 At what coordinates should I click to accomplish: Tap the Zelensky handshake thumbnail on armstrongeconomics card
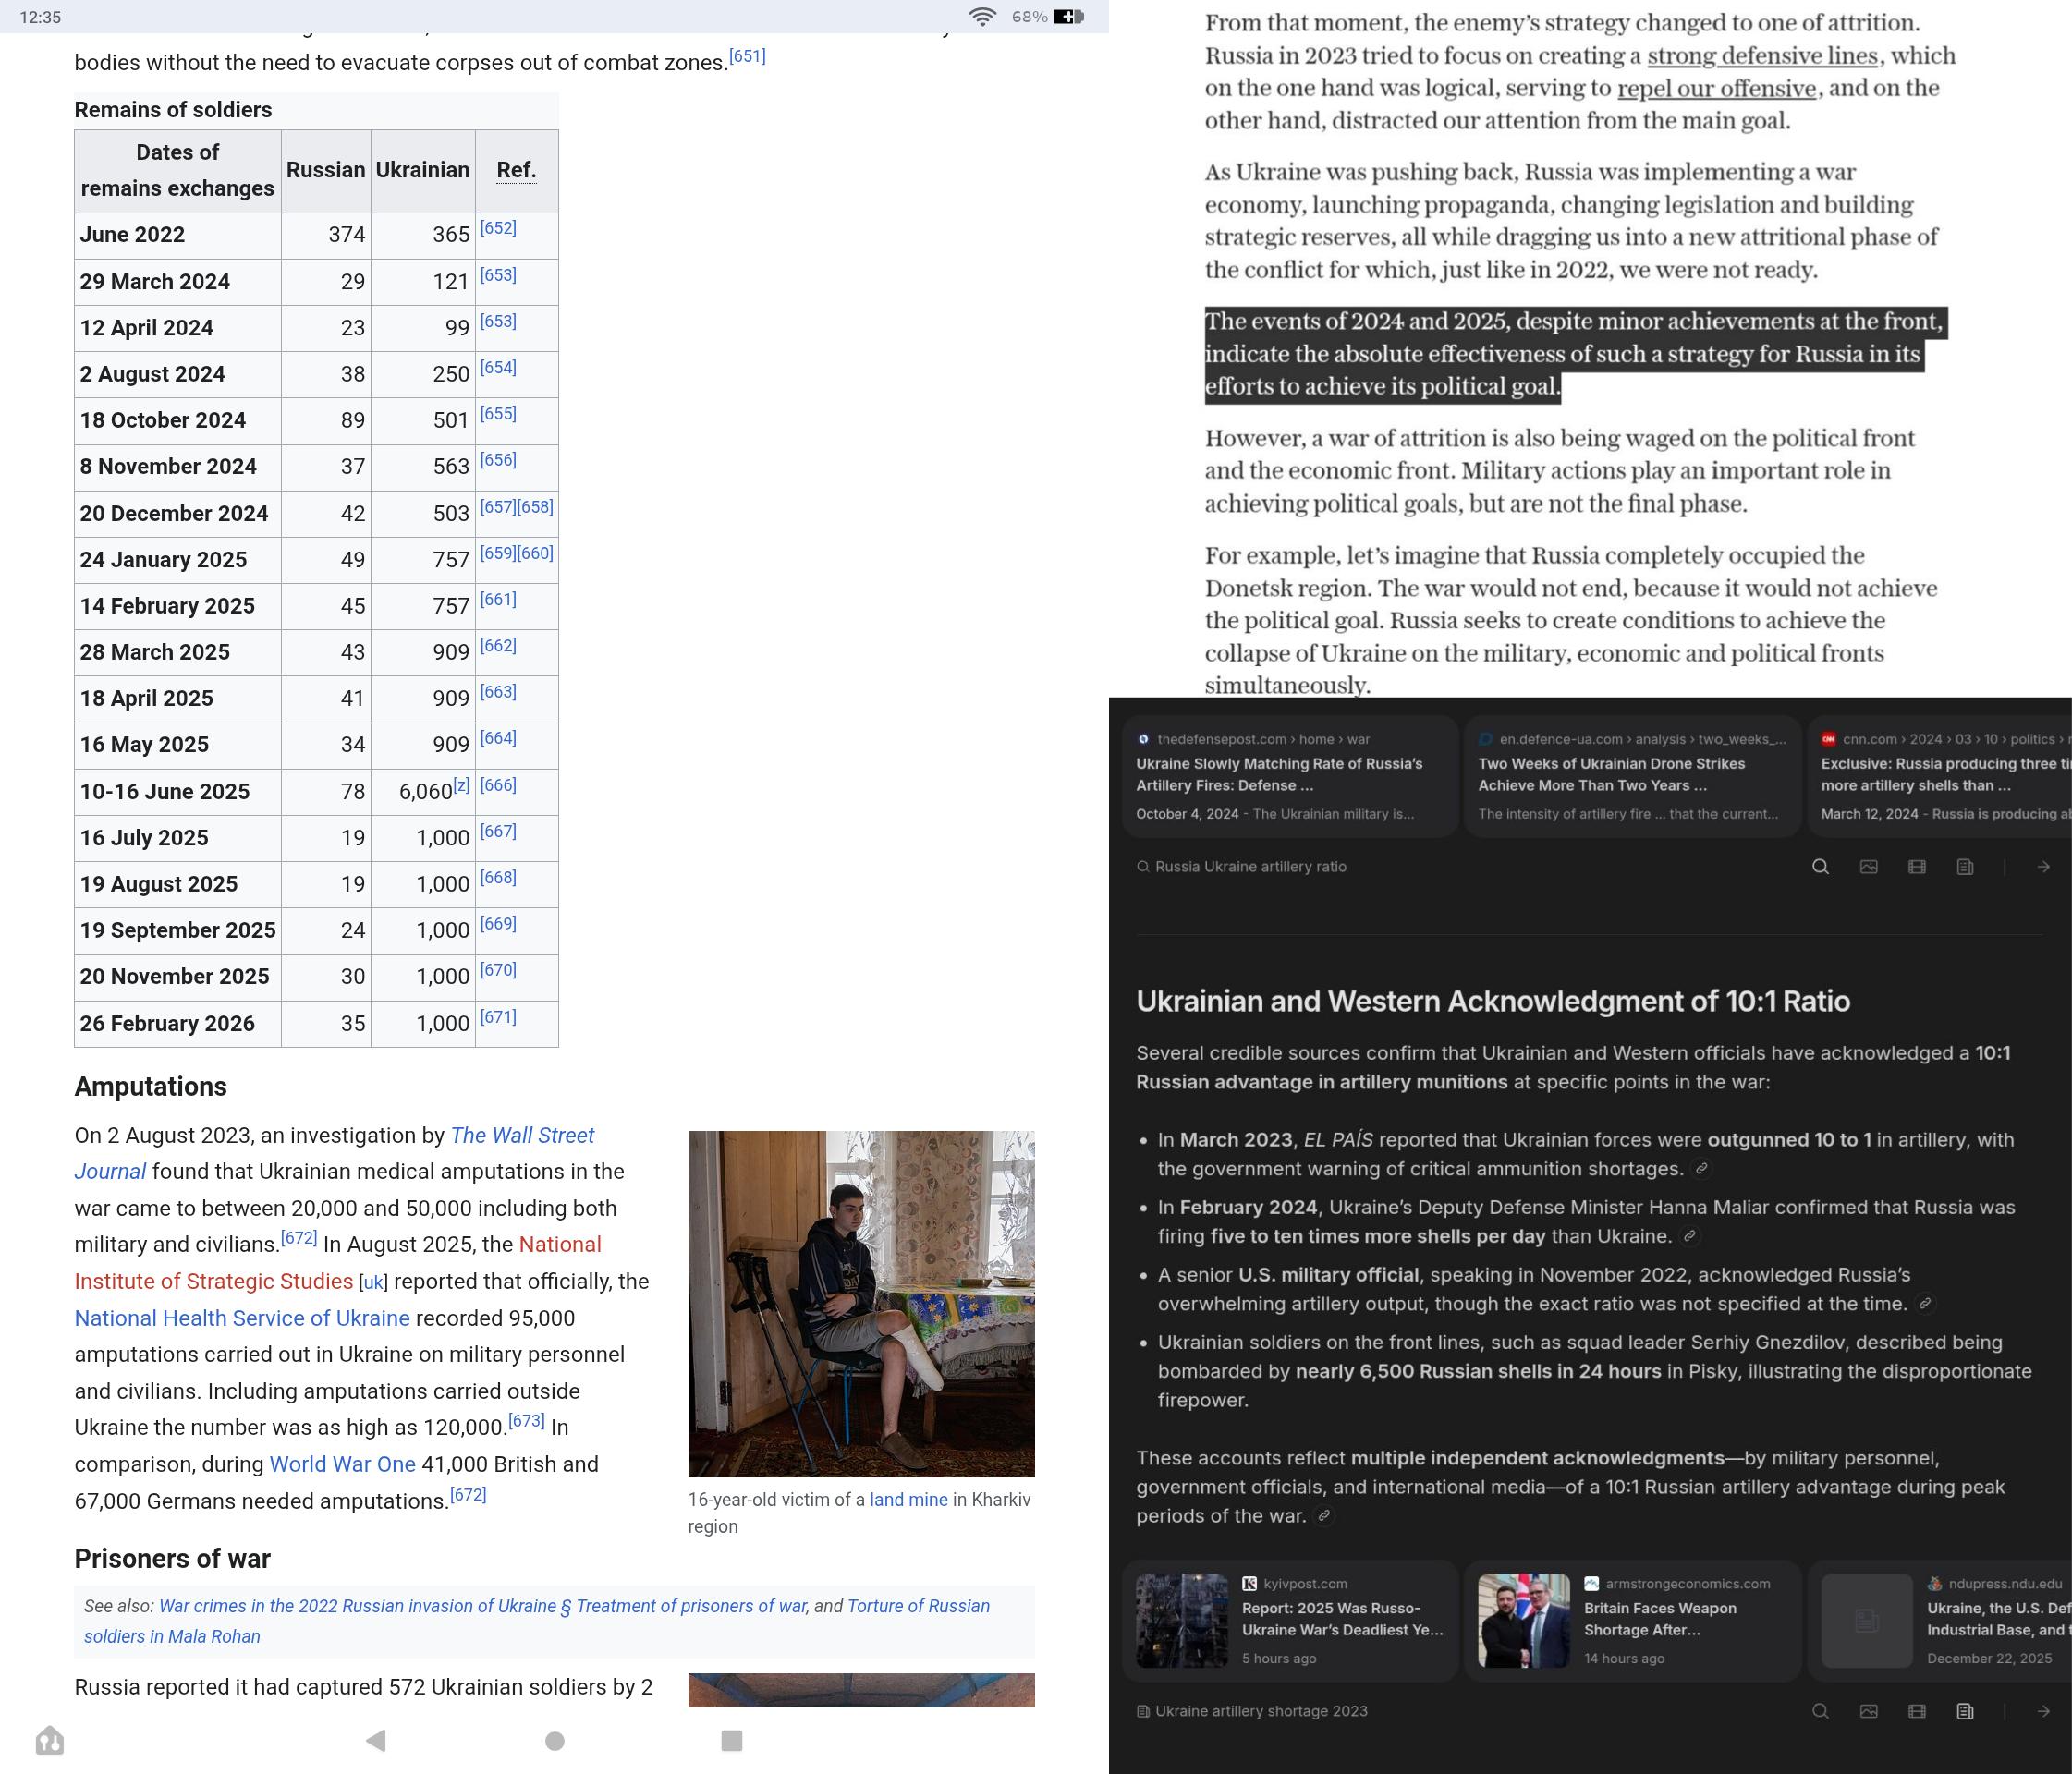click(x=1524, y=1621)
